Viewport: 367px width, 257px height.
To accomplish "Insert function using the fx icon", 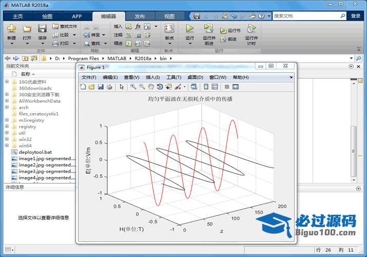I will tap(138, 26).
